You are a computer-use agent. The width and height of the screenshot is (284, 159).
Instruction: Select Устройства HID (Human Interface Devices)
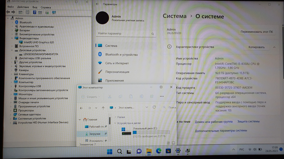43,123
